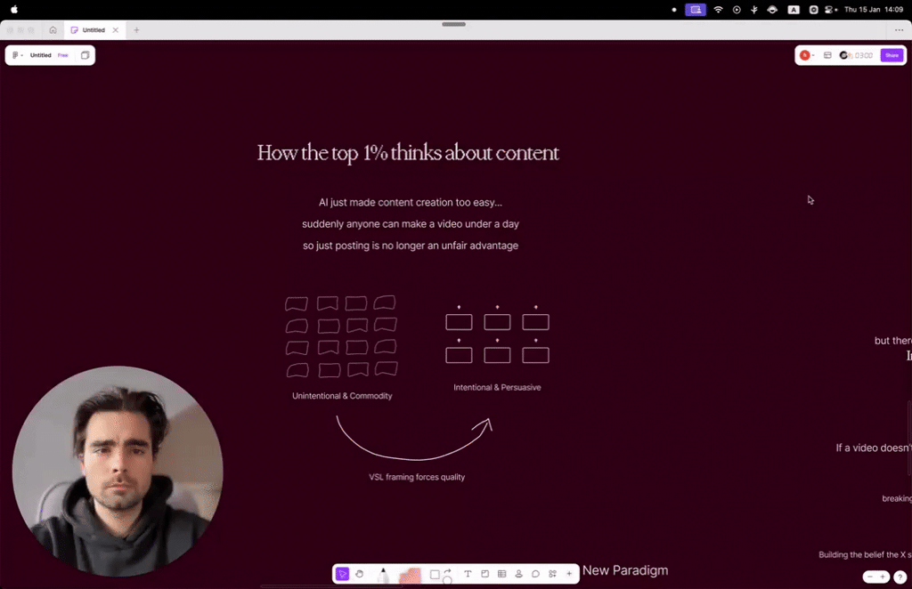The height and width of the screenshot is (589, 912).
Task: Select the Stamp tool
Action: coord(519,574)
